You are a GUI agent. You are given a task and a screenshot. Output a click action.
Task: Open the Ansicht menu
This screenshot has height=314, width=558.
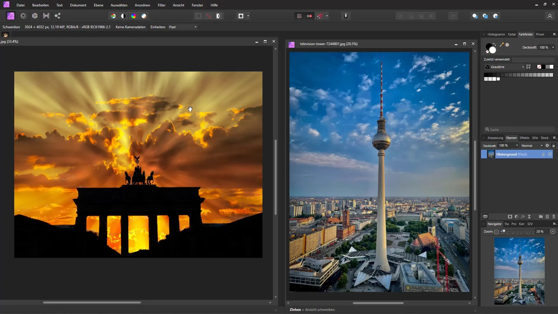coord(178,5)
